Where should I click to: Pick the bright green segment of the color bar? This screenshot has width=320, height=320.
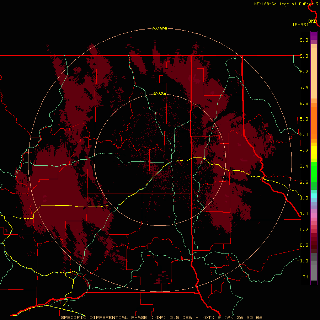coord(314,171)
